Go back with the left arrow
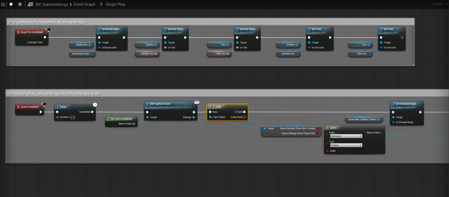This screenshot has width=449, height=197. pyautogui.click(x=11, y=4)
